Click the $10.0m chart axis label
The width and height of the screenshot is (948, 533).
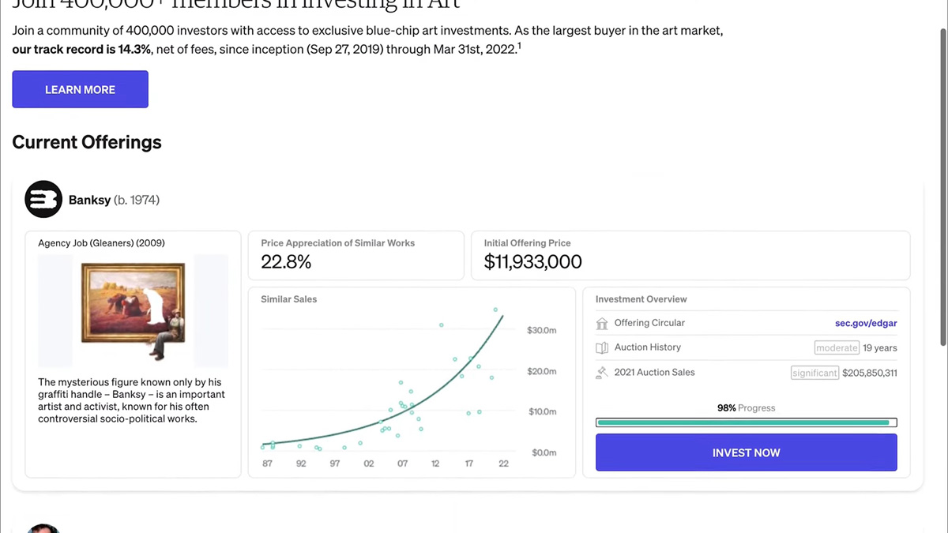[541, 411]
